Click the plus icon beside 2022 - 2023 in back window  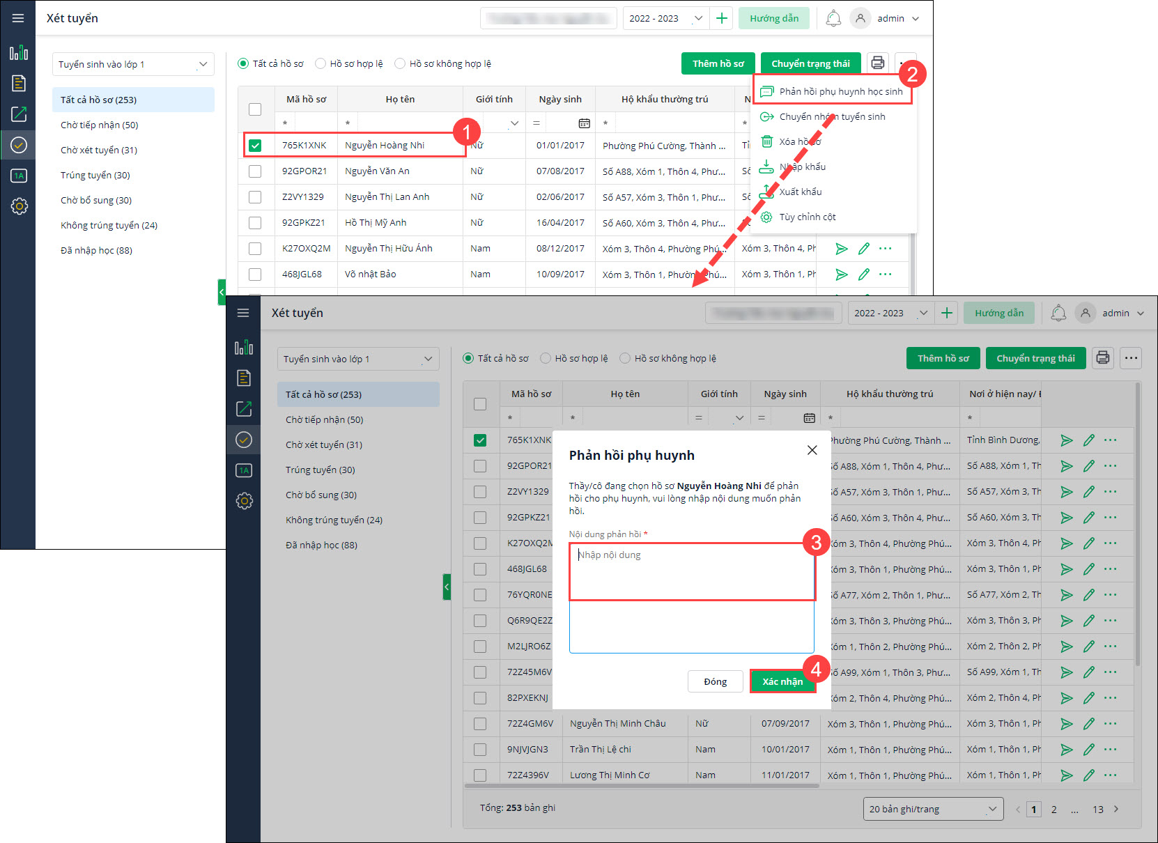pyautogui.click(x=722, y=18)
